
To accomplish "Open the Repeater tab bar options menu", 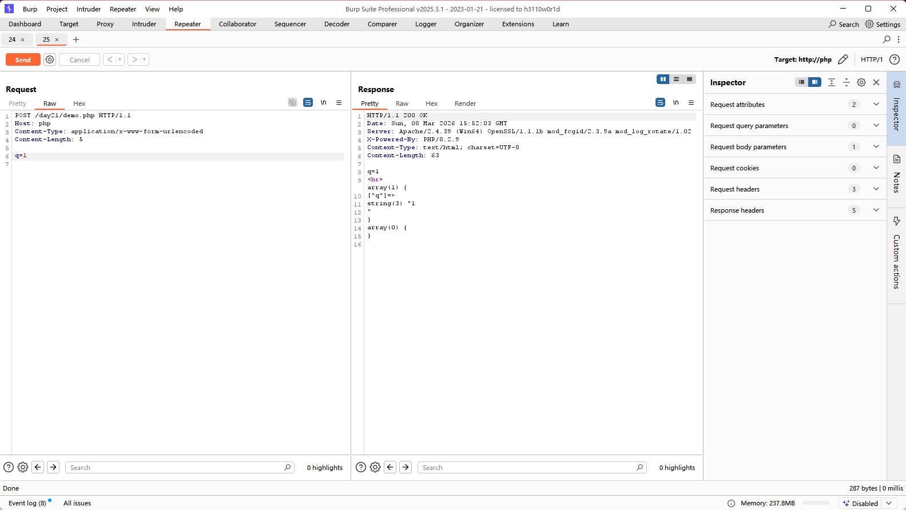I will pos(899,39).
